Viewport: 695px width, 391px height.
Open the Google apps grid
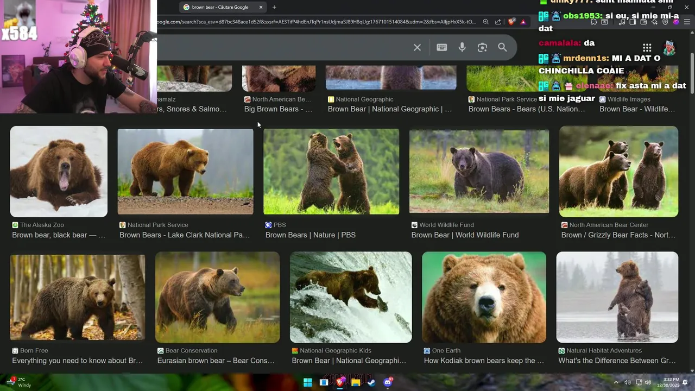(x=647, y=48)
